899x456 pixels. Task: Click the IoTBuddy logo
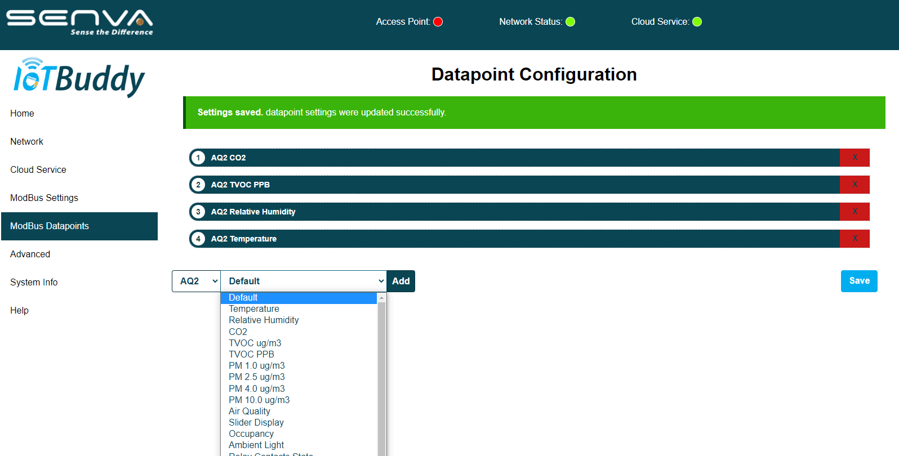click(x=79, y=78)
